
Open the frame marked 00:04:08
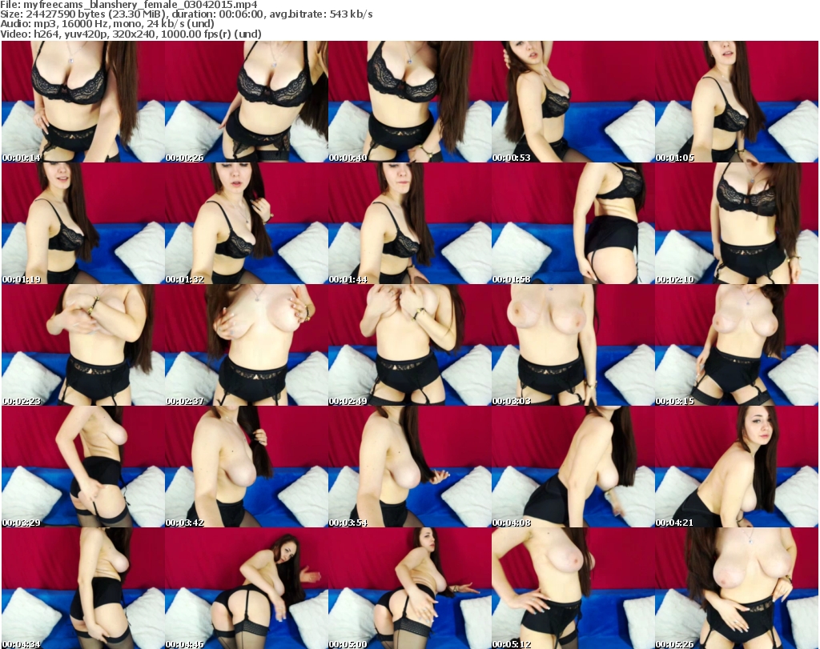tap(573, 467)
